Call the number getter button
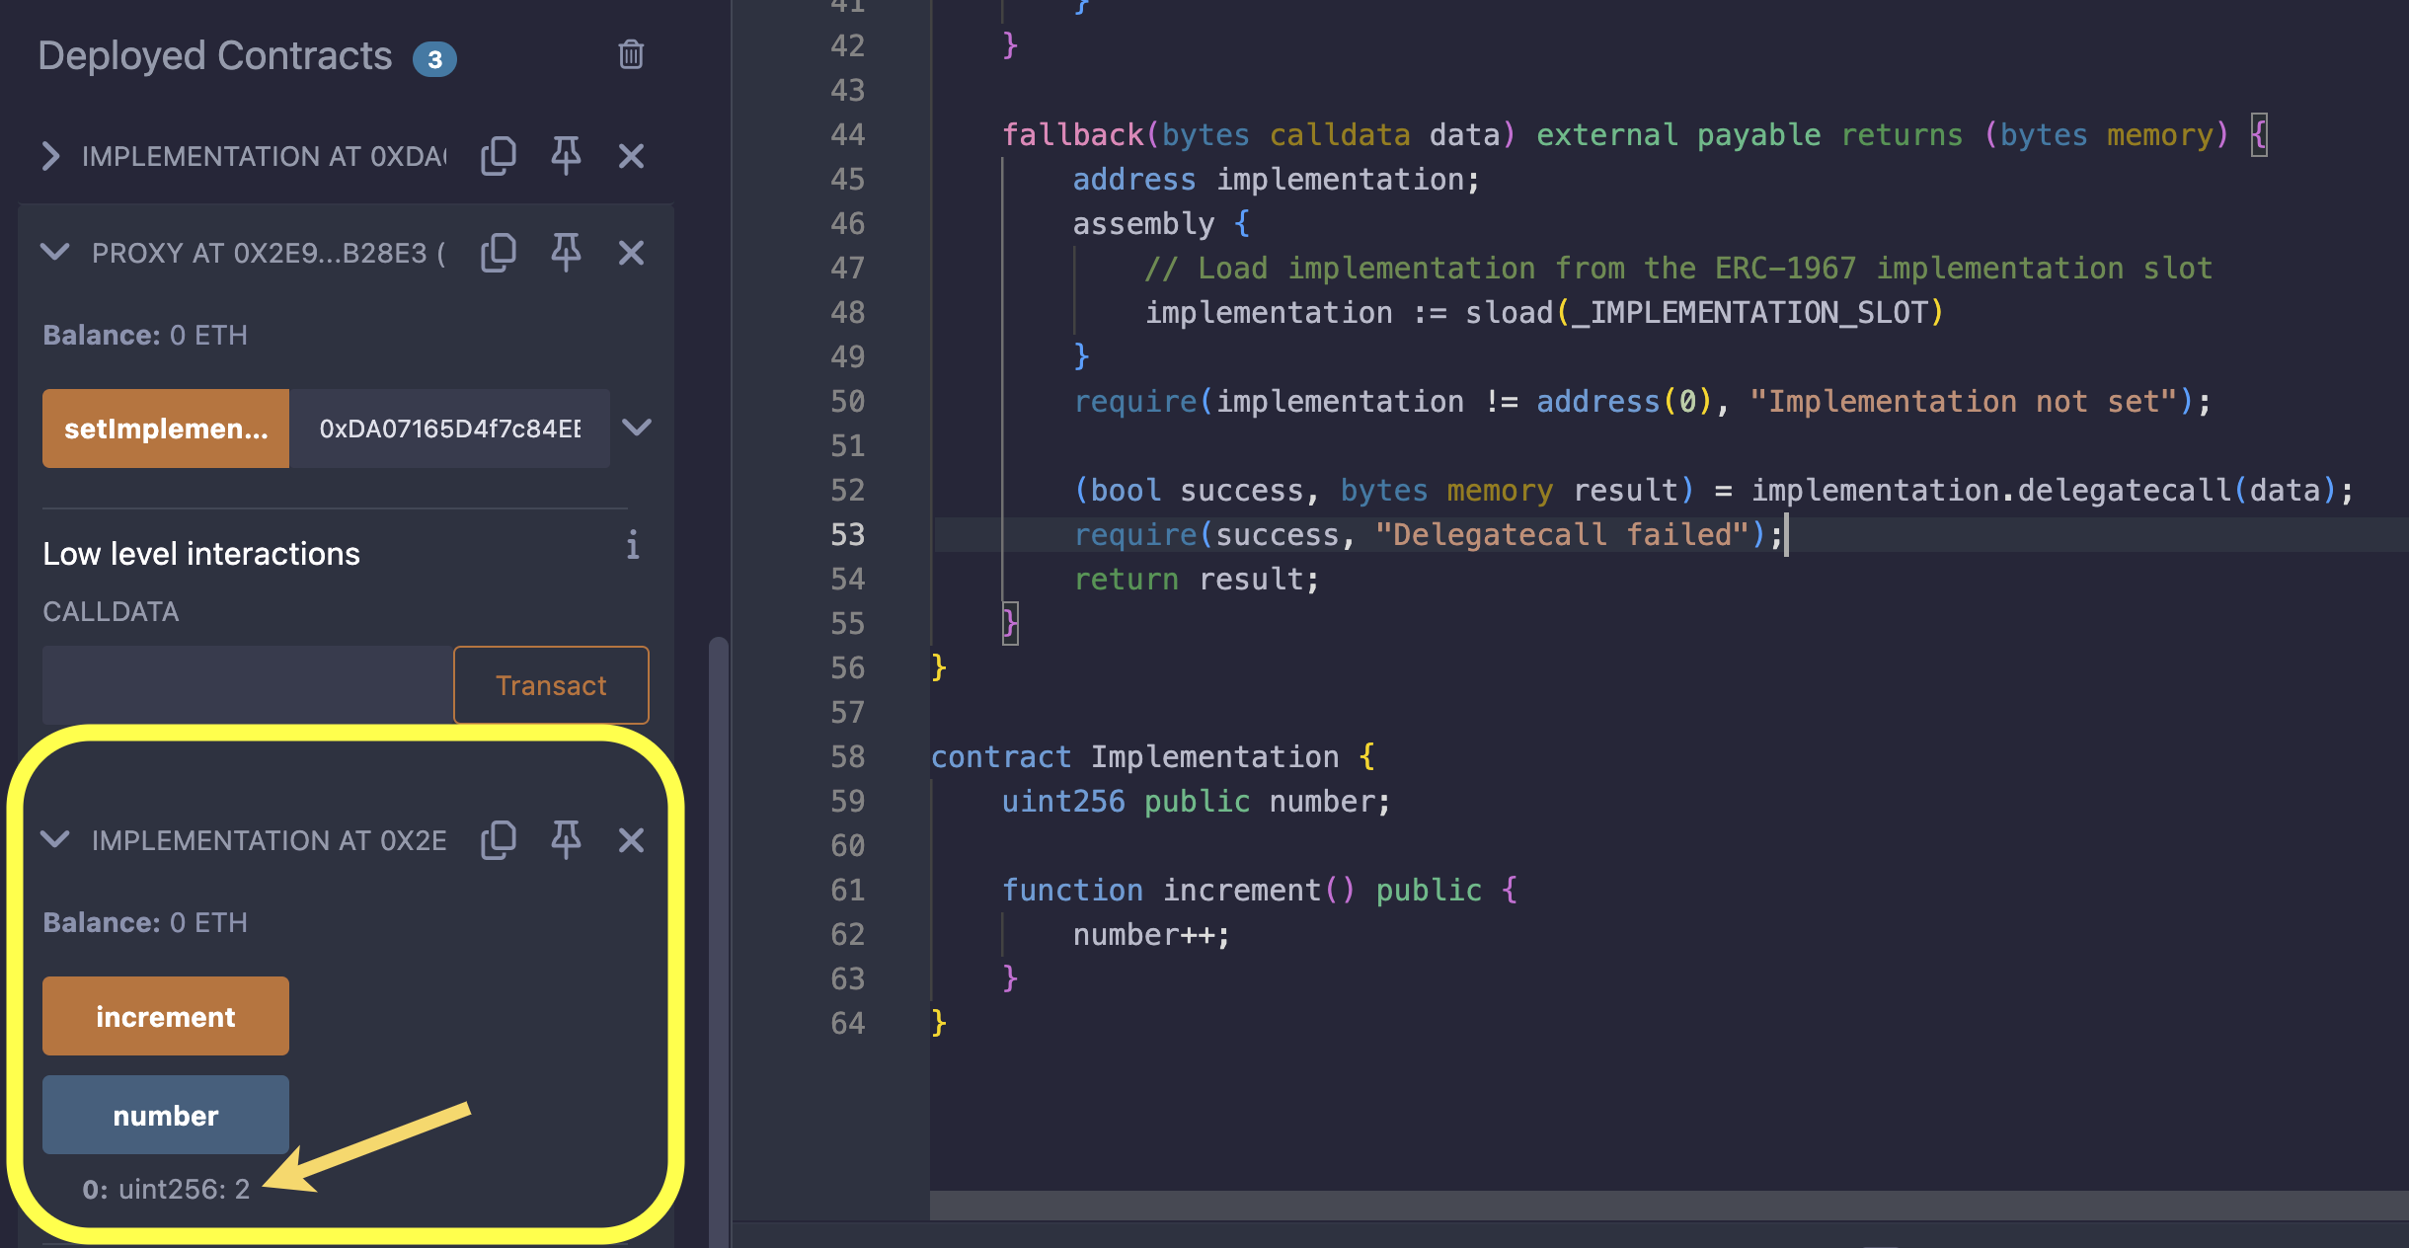Viewport: 2409px width, 1248px height. pyautogui.click(x=166, y=1115)
